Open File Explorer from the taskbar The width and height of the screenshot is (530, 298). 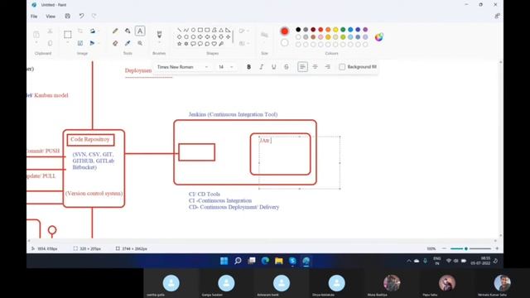279,261
